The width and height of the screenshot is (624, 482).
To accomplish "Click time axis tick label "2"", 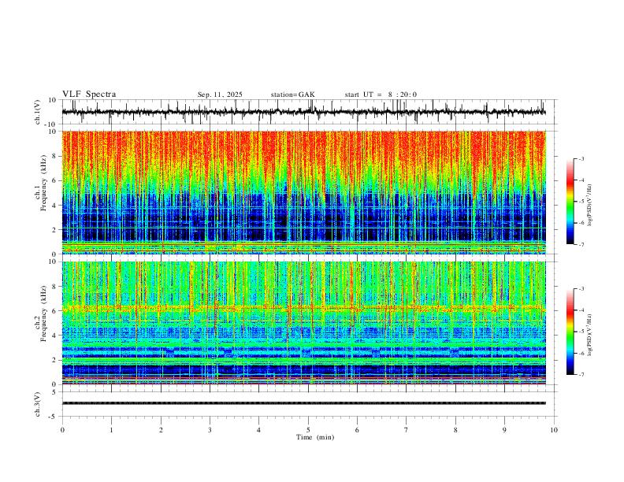I will pyautogui.click(x=161, y=430).
